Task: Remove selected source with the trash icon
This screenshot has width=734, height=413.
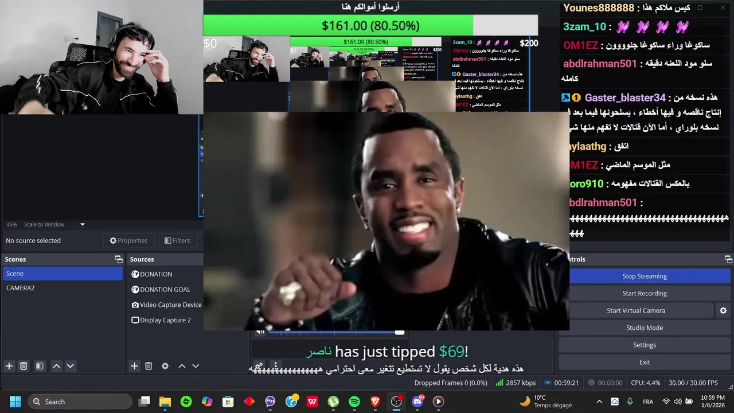Action: (149, 366)
